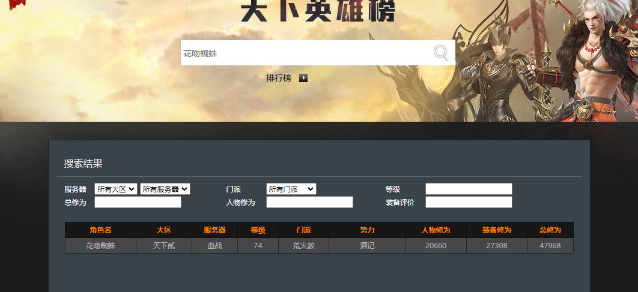The height and width of the screenshot is (292, 638).
Task: Click the 总修为 filter input field
Action: pos(138,202)
